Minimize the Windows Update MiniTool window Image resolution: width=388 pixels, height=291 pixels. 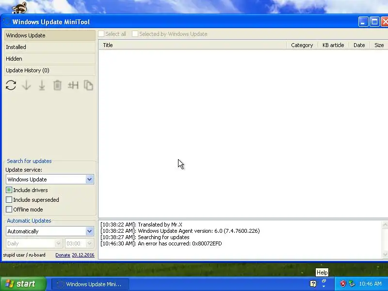click(363, 22)
